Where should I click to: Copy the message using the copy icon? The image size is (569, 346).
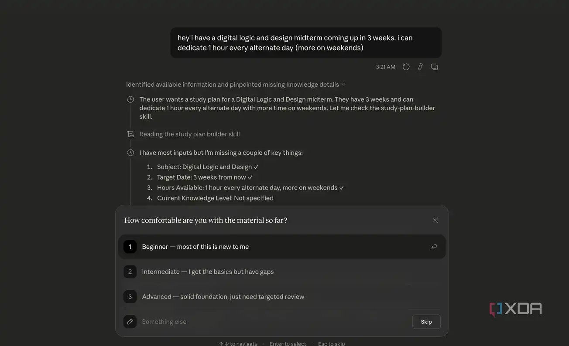[x=434, y=67]
